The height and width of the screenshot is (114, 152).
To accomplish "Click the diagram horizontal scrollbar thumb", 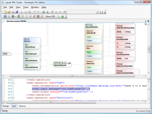I will (72, 76).
